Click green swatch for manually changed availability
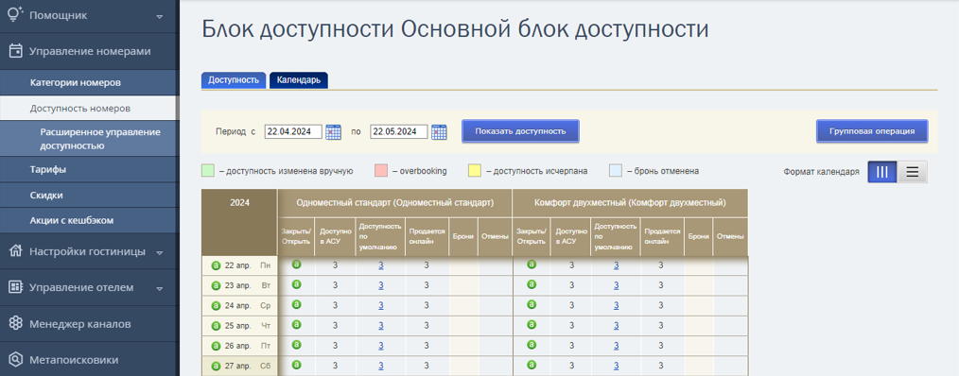The width and height of the screenshot is (959, 376). coord(208,171)
